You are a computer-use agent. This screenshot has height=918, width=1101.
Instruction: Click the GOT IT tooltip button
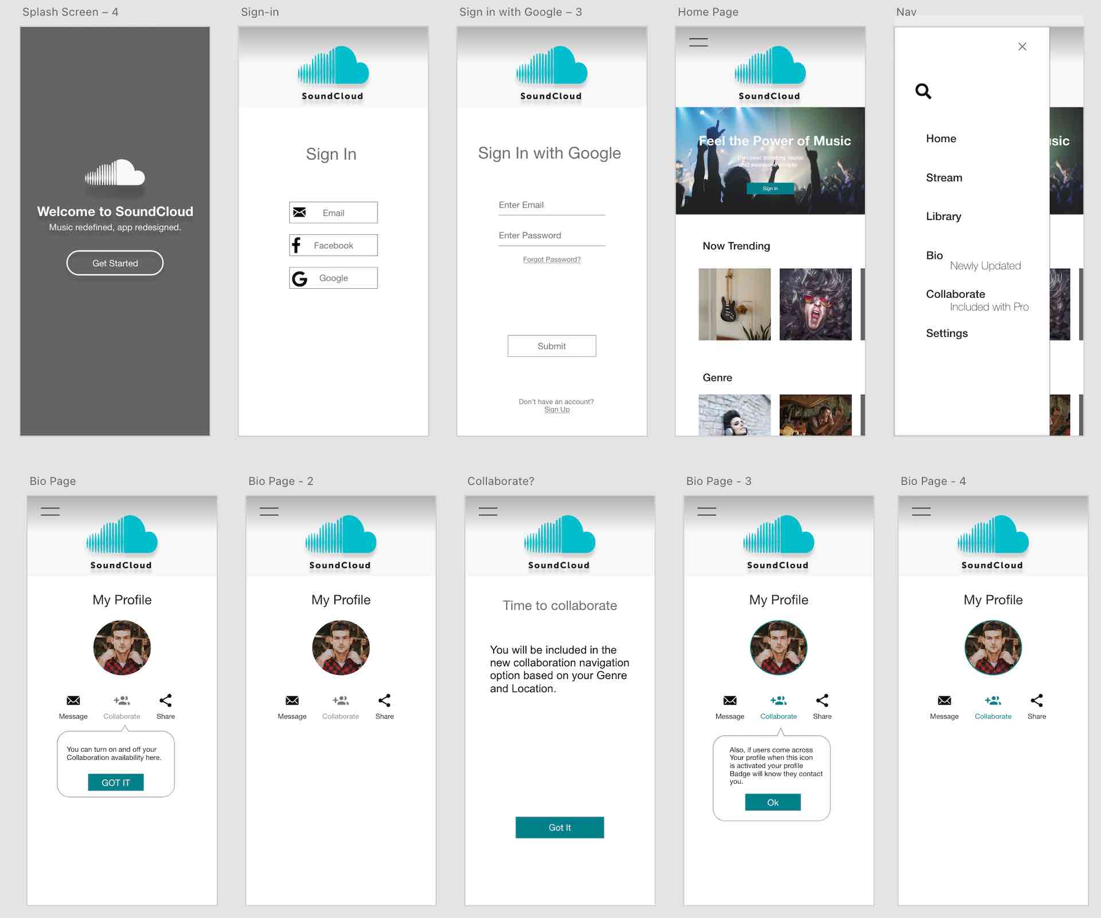(x=116, y=783)
